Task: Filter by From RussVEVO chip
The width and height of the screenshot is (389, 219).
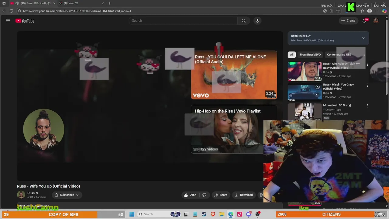Action: point(310,55)
